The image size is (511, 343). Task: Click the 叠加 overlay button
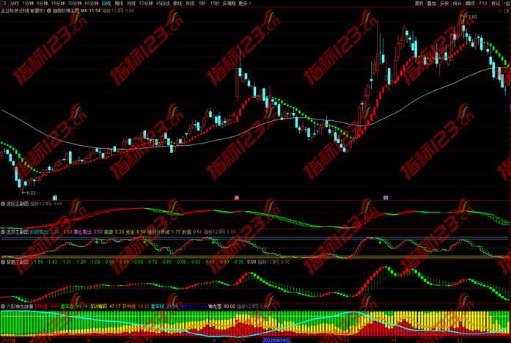click(432, 3)
